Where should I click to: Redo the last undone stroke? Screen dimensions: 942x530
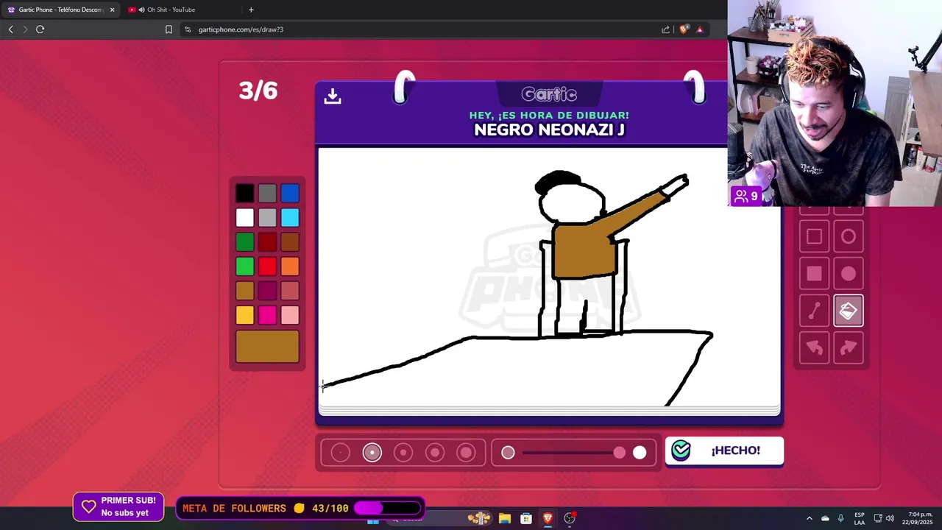(849, 348)
